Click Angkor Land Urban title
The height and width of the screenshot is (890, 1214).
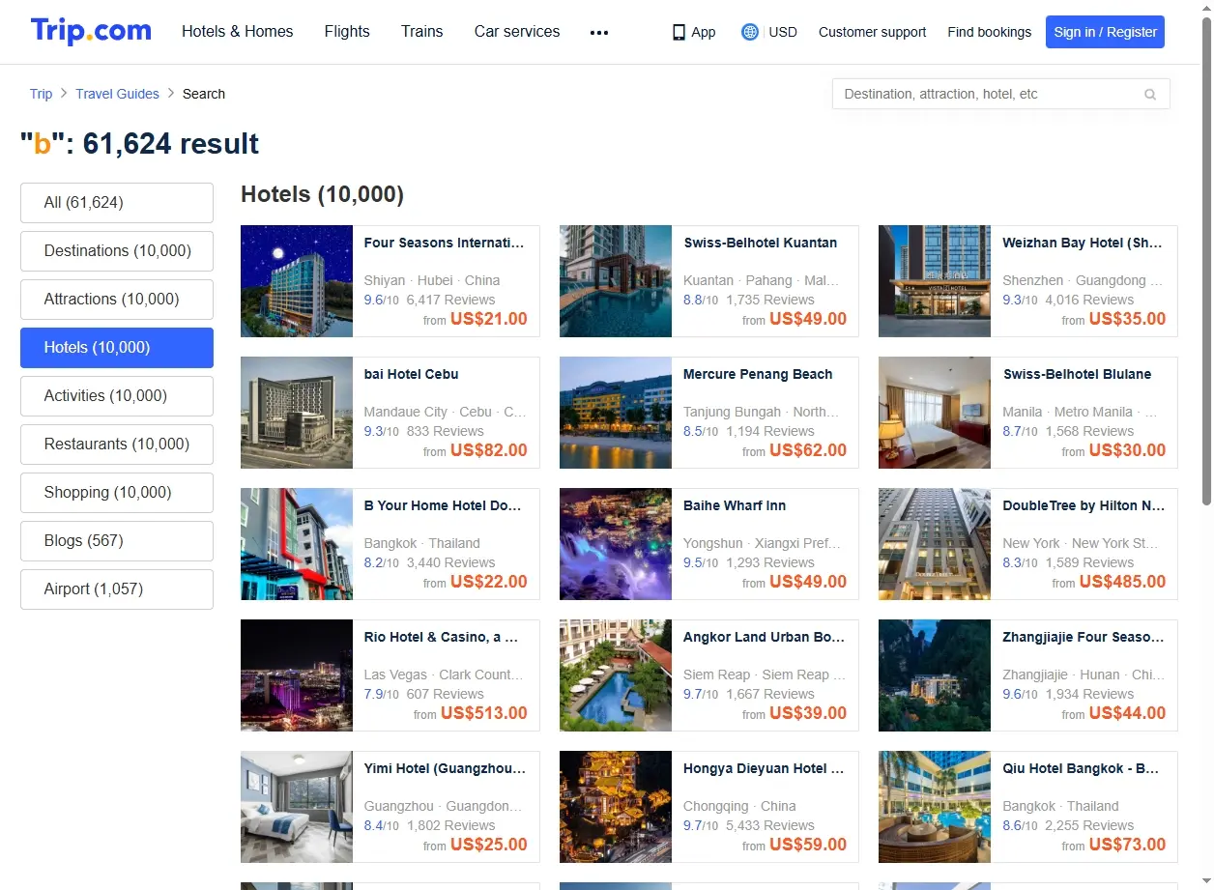point(765,637)
